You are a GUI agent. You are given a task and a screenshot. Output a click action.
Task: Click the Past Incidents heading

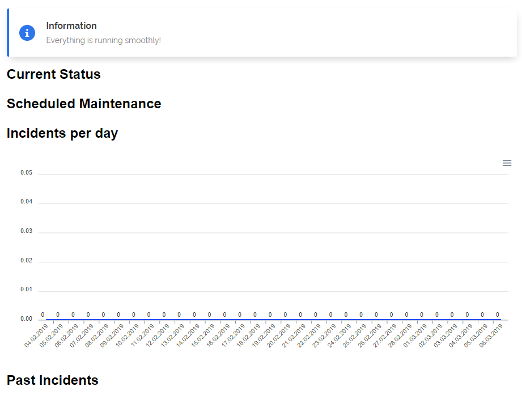click(53, 380)
